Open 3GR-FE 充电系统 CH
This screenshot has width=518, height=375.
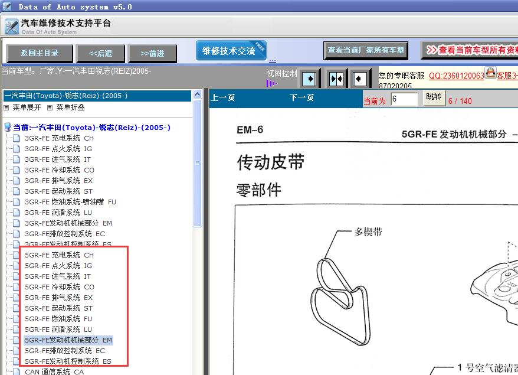[x=59, y=138]
